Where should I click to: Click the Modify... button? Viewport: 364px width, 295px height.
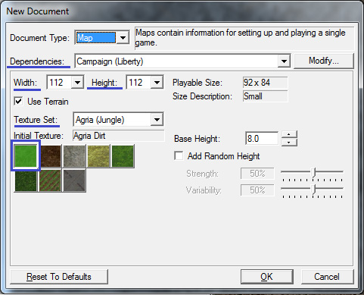click(x=324, y=61)
